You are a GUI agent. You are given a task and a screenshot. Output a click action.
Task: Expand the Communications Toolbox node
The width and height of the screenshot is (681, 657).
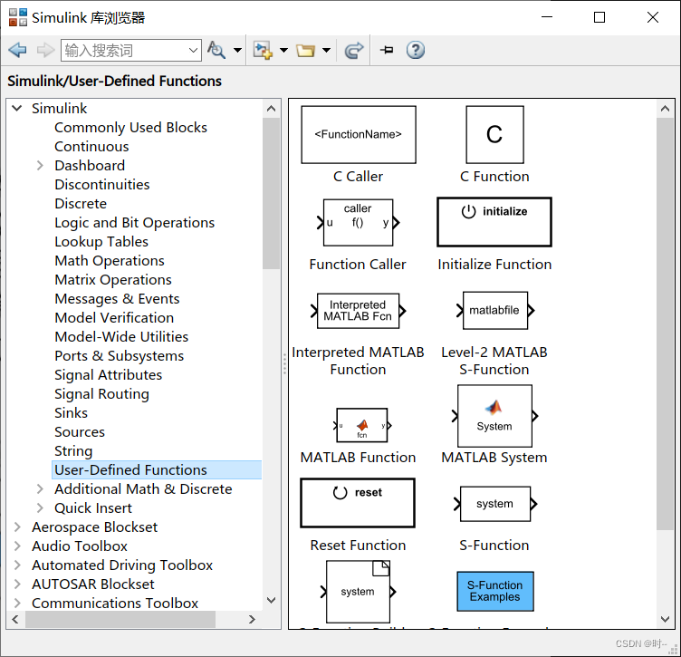pyautogui.click(x=17, y=604)
